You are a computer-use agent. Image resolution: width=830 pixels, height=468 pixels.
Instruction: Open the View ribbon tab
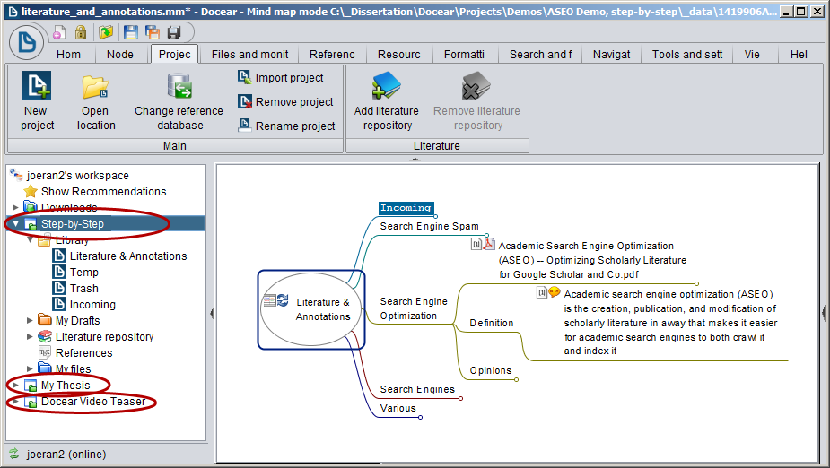click(752, 55)
